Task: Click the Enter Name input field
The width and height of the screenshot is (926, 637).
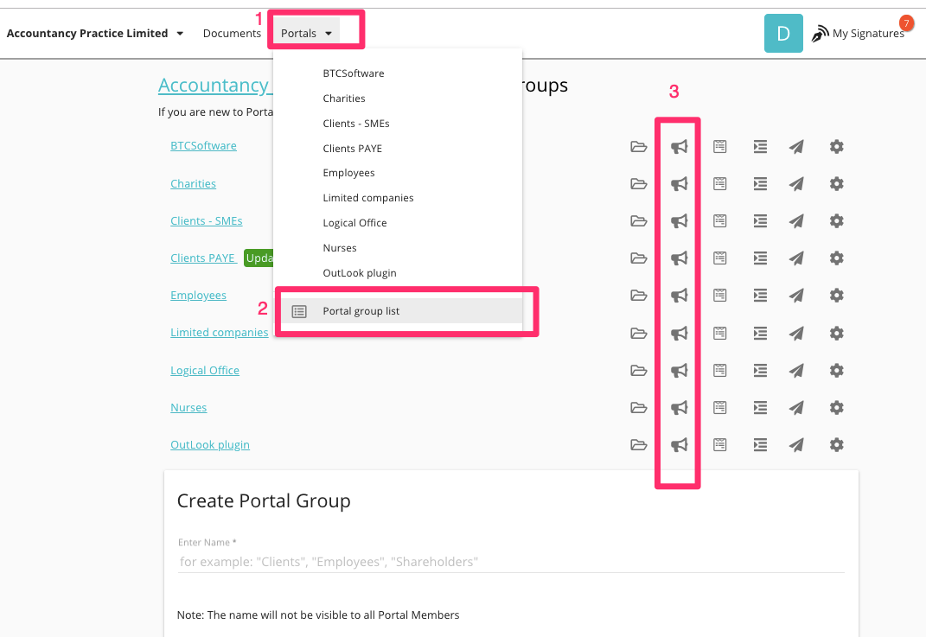Action: [510, 562]
